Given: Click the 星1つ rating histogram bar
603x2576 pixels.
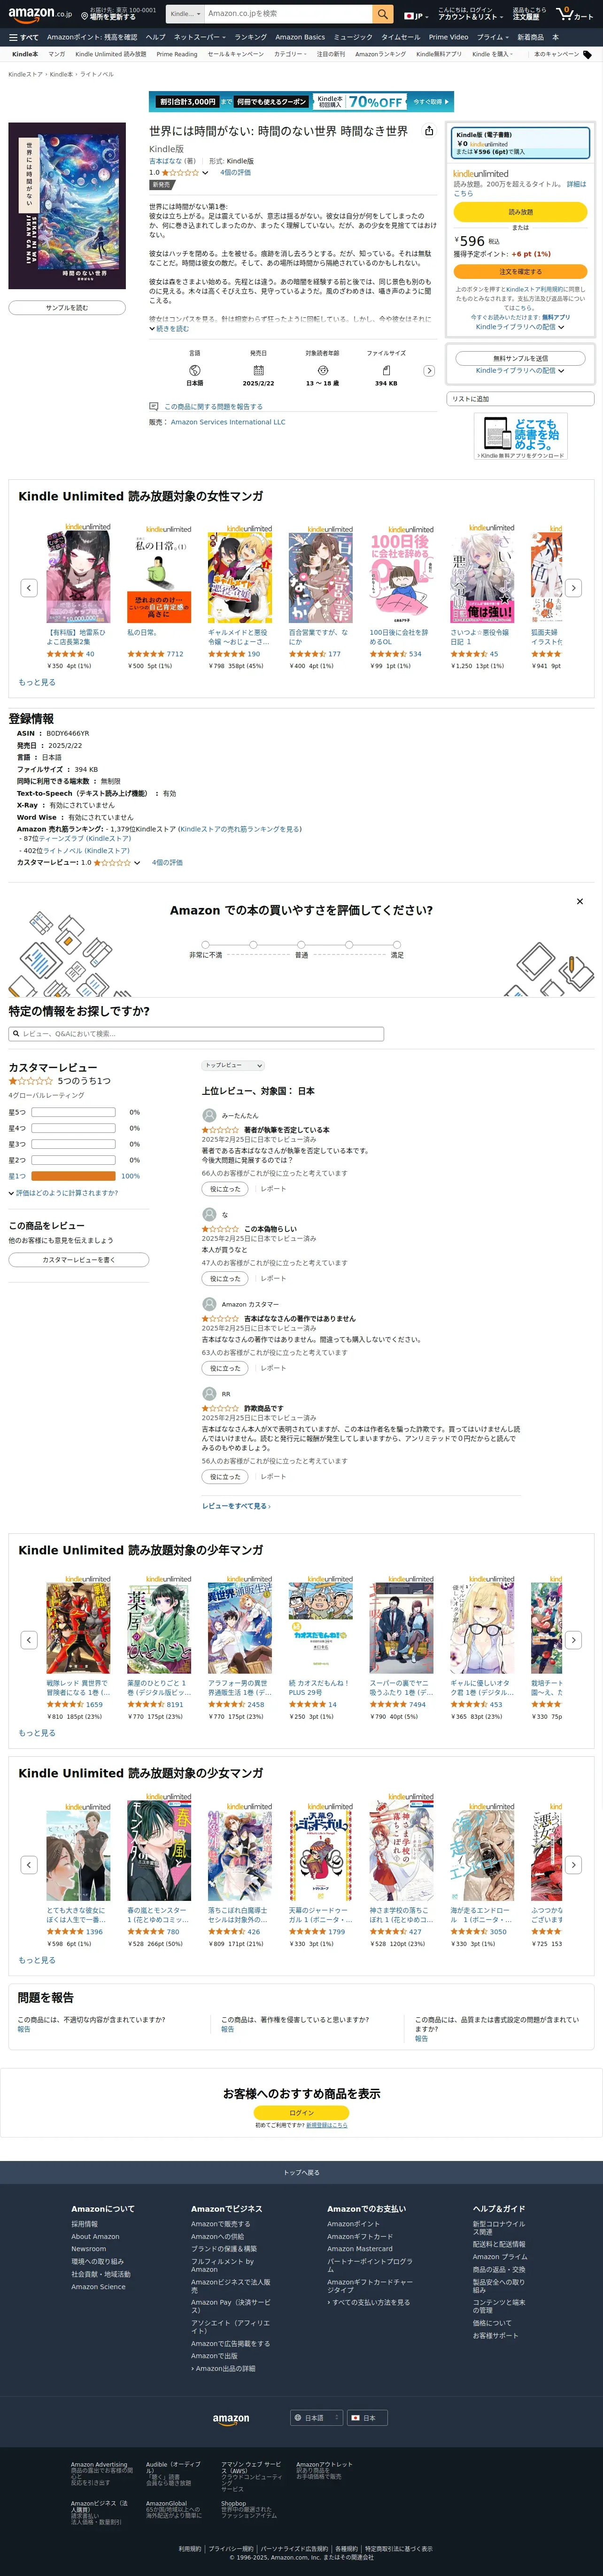Looking at the screenshot, I should [73, 1176].
